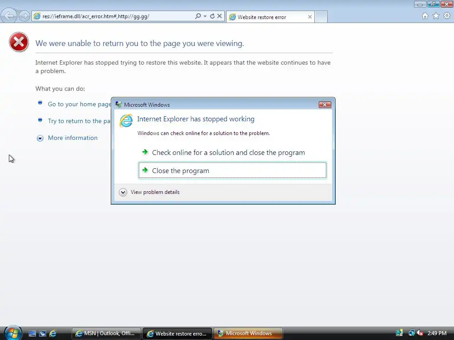Close the Microsoft Windows dialog
454x340 pixels.
(x=325, y=104)
